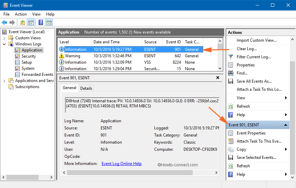Select the Warning event 642 row
Image resolution: width=296 pixels, height=188 pixels.
(131, 56)
